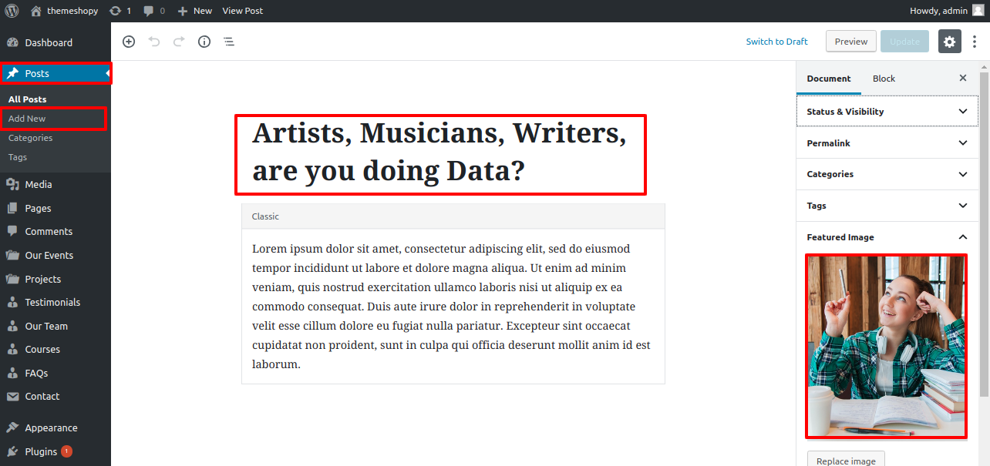Expand the Status & Visibility panel

coord(887,112)
